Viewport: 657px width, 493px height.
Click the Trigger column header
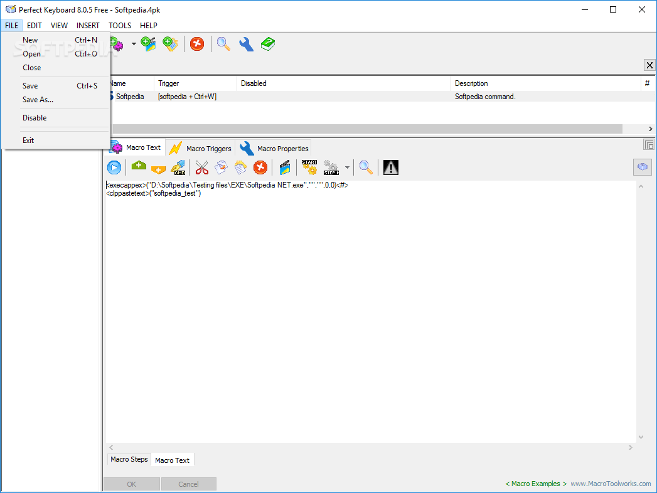195,83
